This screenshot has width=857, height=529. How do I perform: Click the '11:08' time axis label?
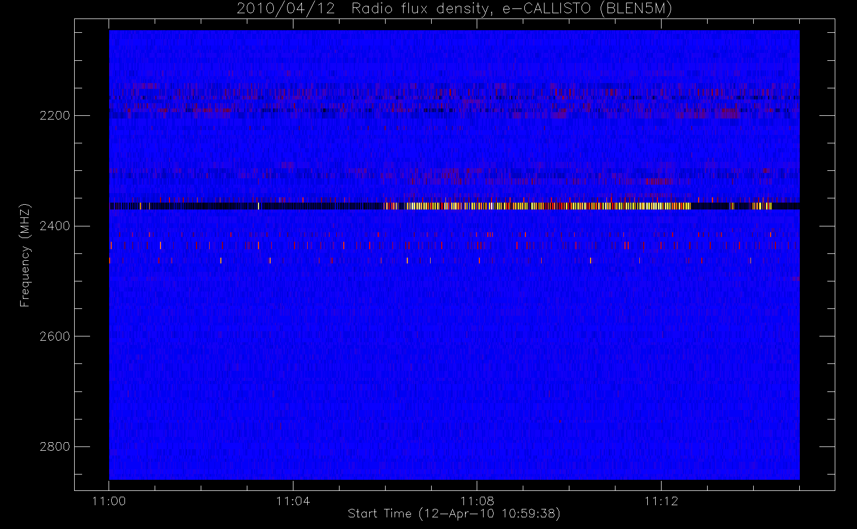point(477,501)
